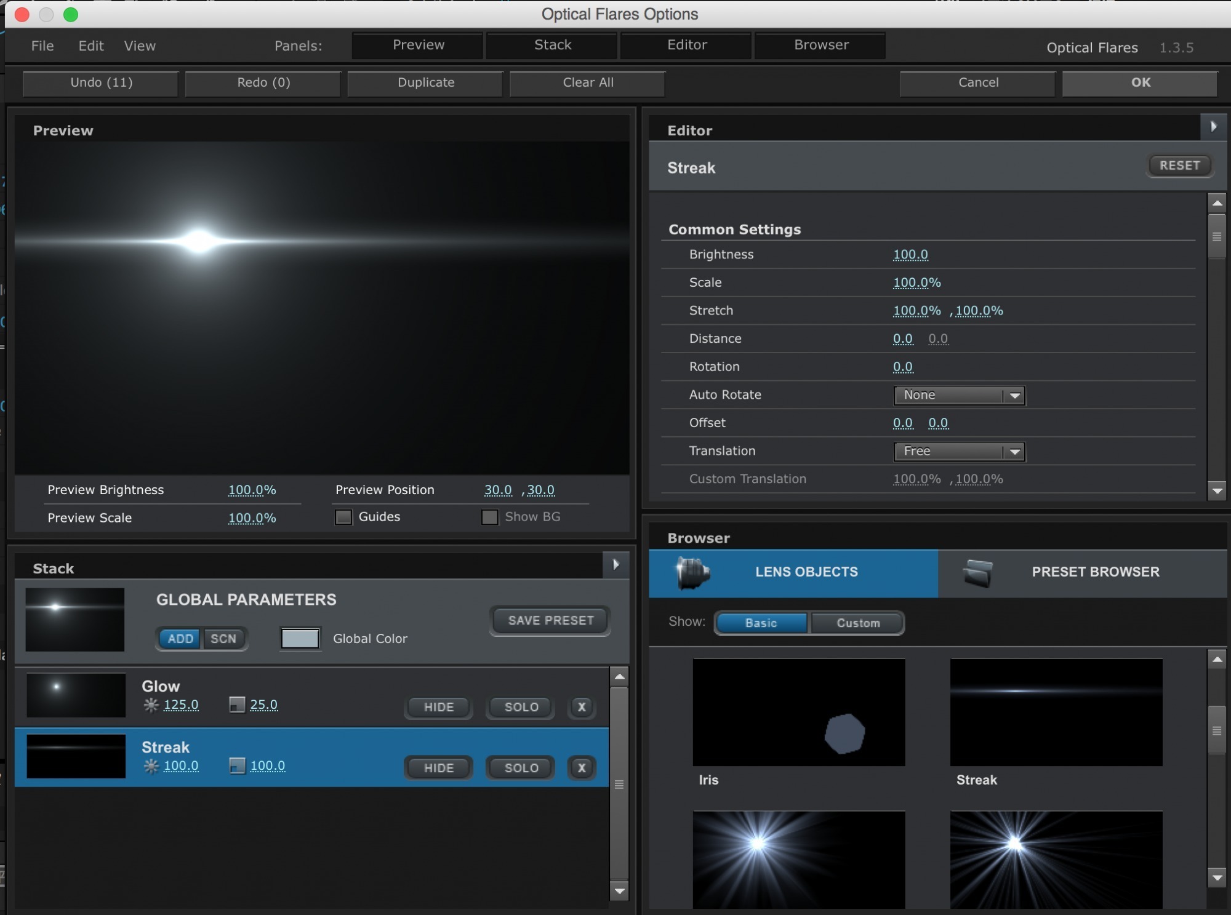The image size is (1231, 915).
Task: Open the View menu
Action: [x=140, y=46]
